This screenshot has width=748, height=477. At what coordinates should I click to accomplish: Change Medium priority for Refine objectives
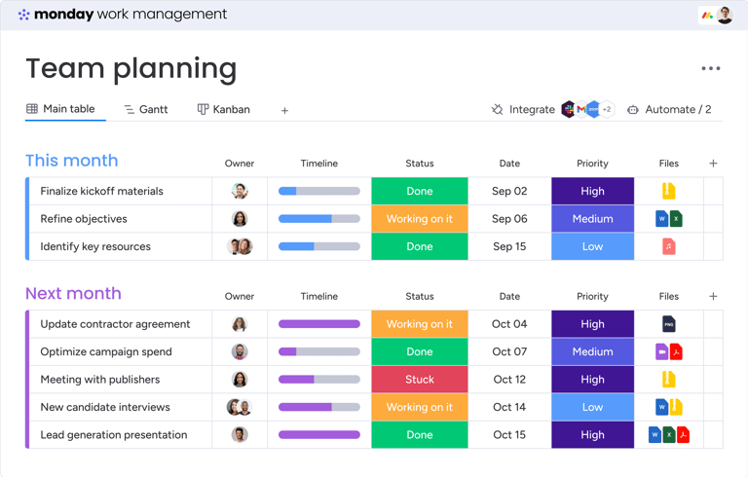click(x=592, y=218)
